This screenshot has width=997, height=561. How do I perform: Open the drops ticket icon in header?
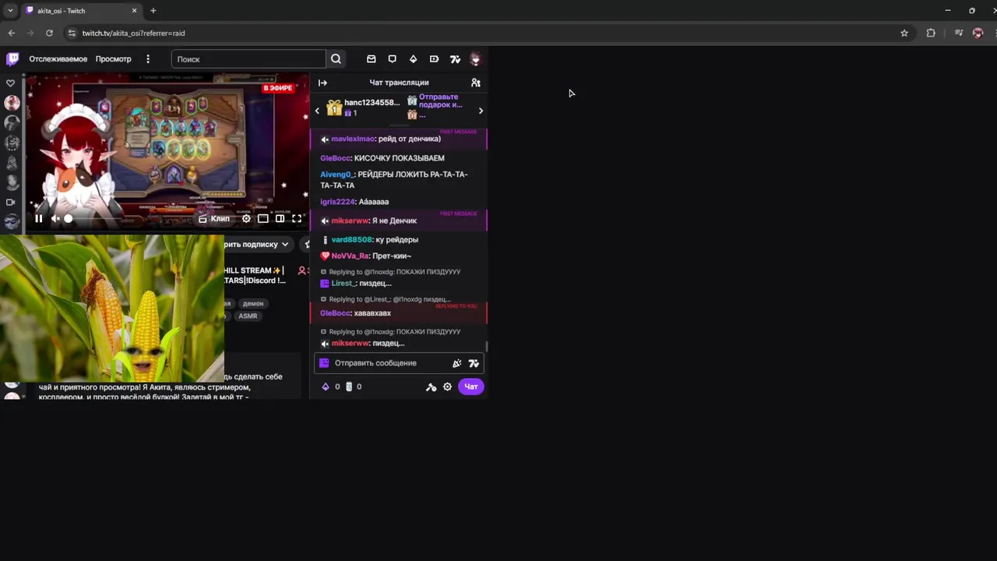coord(434,59)
